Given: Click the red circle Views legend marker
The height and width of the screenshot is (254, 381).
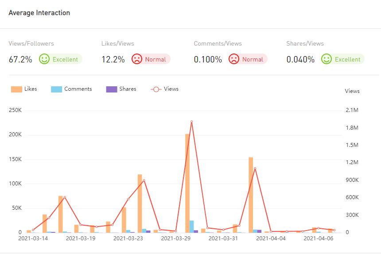Looking at the screenshot, I should 156,89.
